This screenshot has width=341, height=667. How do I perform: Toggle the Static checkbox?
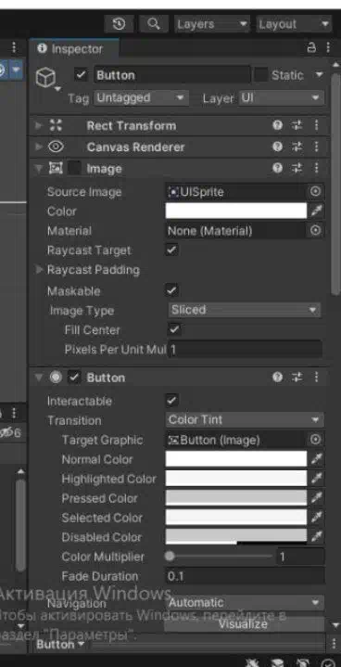pos(260,75)
